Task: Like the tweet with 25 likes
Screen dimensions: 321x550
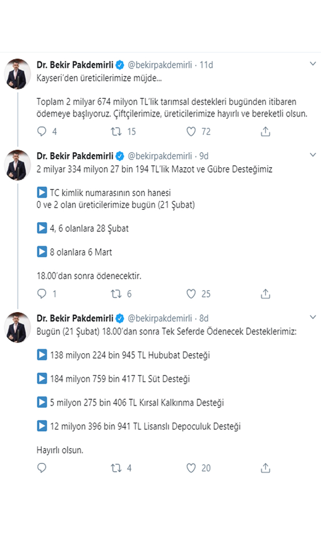Action: pyautogui.click(x=191, y=294)
